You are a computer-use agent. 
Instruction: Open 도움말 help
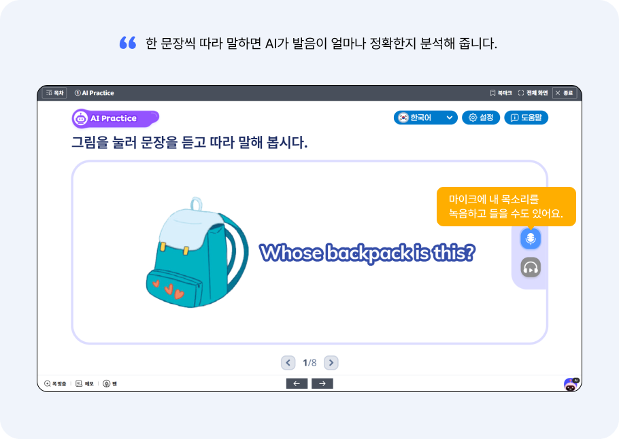[526, 118]
